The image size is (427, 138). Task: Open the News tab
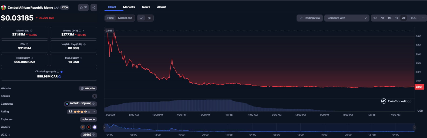point(146,7)
